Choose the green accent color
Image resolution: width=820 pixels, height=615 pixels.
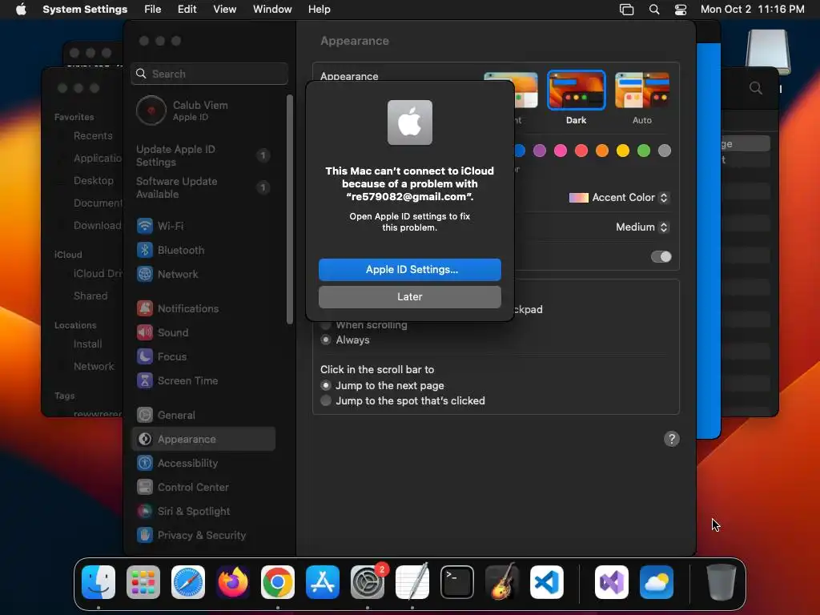pyautogui.click(x=644, y=151)
